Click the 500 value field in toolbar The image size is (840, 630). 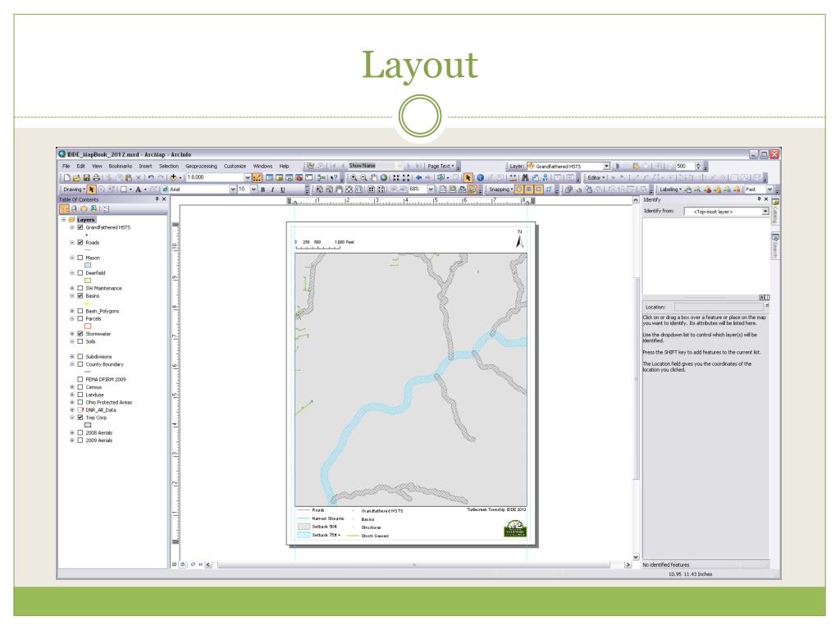685,166
